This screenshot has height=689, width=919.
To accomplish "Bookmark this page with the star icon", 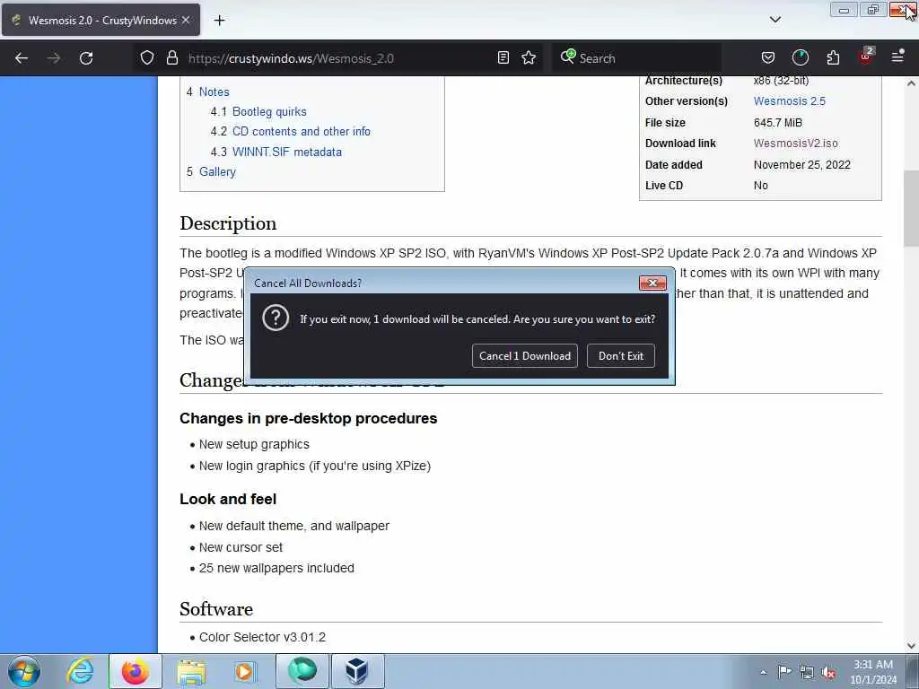I will click(x=529, y=58).
